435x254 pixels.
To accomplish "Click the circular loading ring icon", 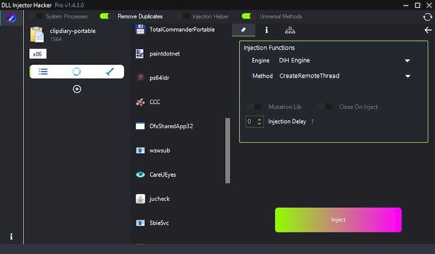I will tap(77, 72).
